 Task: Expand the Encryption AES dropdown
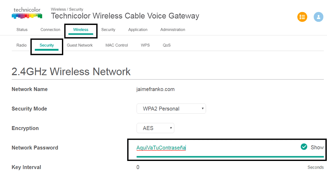pyautogui.click(x=156, y=128)
